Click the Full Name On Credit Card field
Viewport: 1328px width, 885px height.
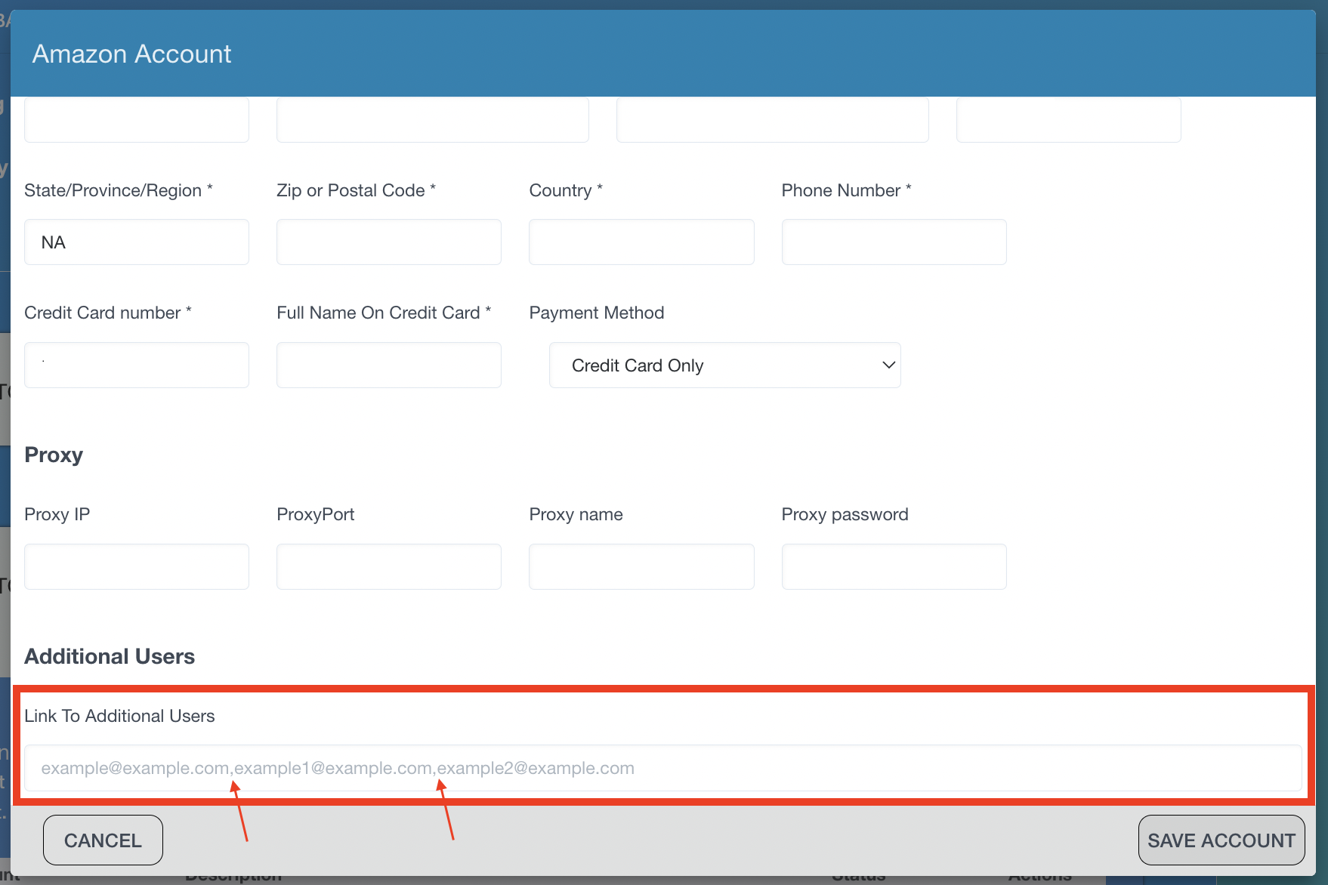coord(389,365)
